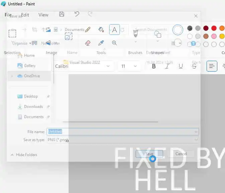Image resolution: width=225 pixels, height=193 pixels.
Task: Choose the pink color swatch
Action: click(x=214, y=36)
